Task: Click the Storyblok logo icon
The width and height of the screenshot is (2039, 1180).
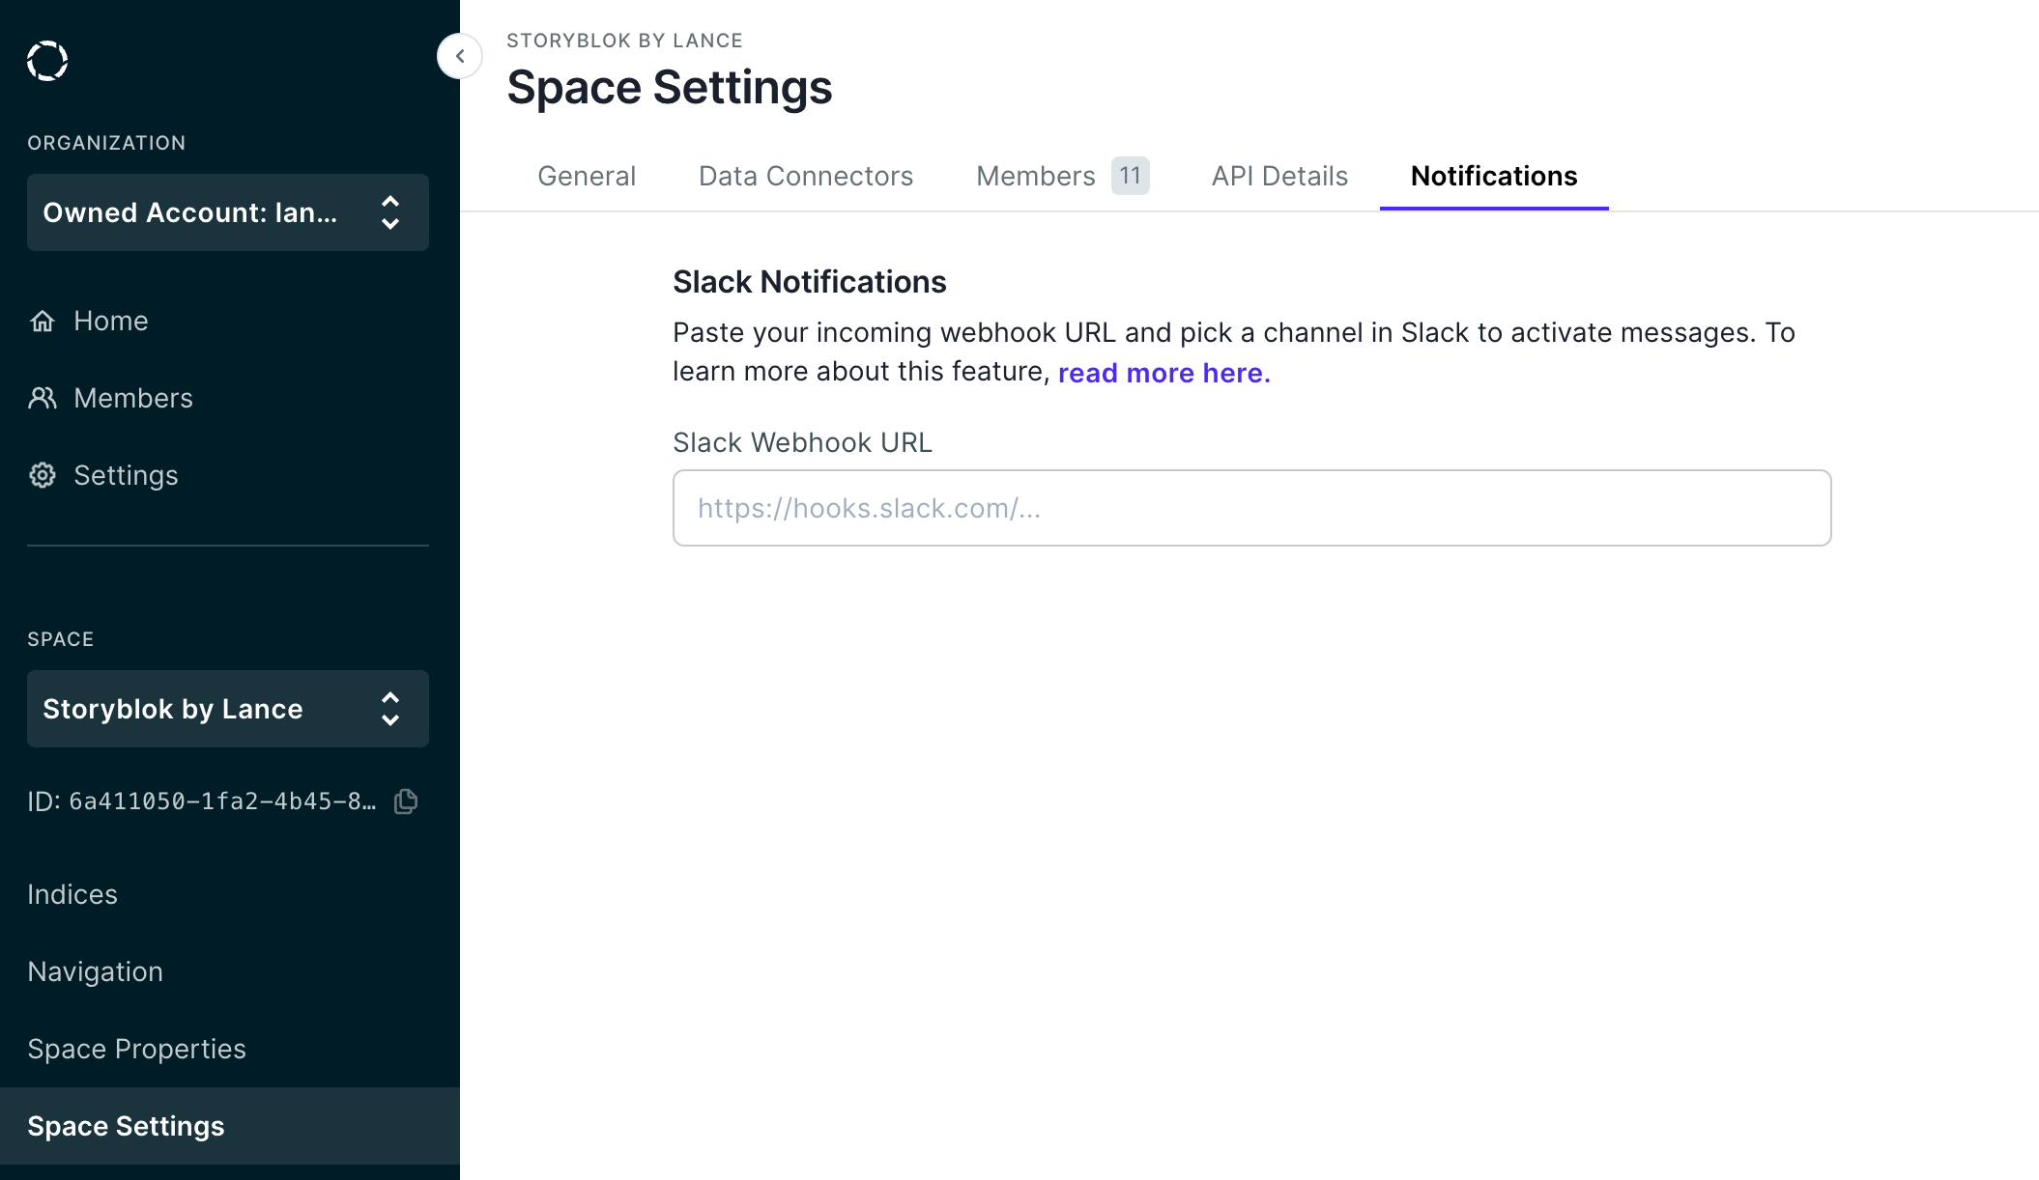Action: coord(47,61)
